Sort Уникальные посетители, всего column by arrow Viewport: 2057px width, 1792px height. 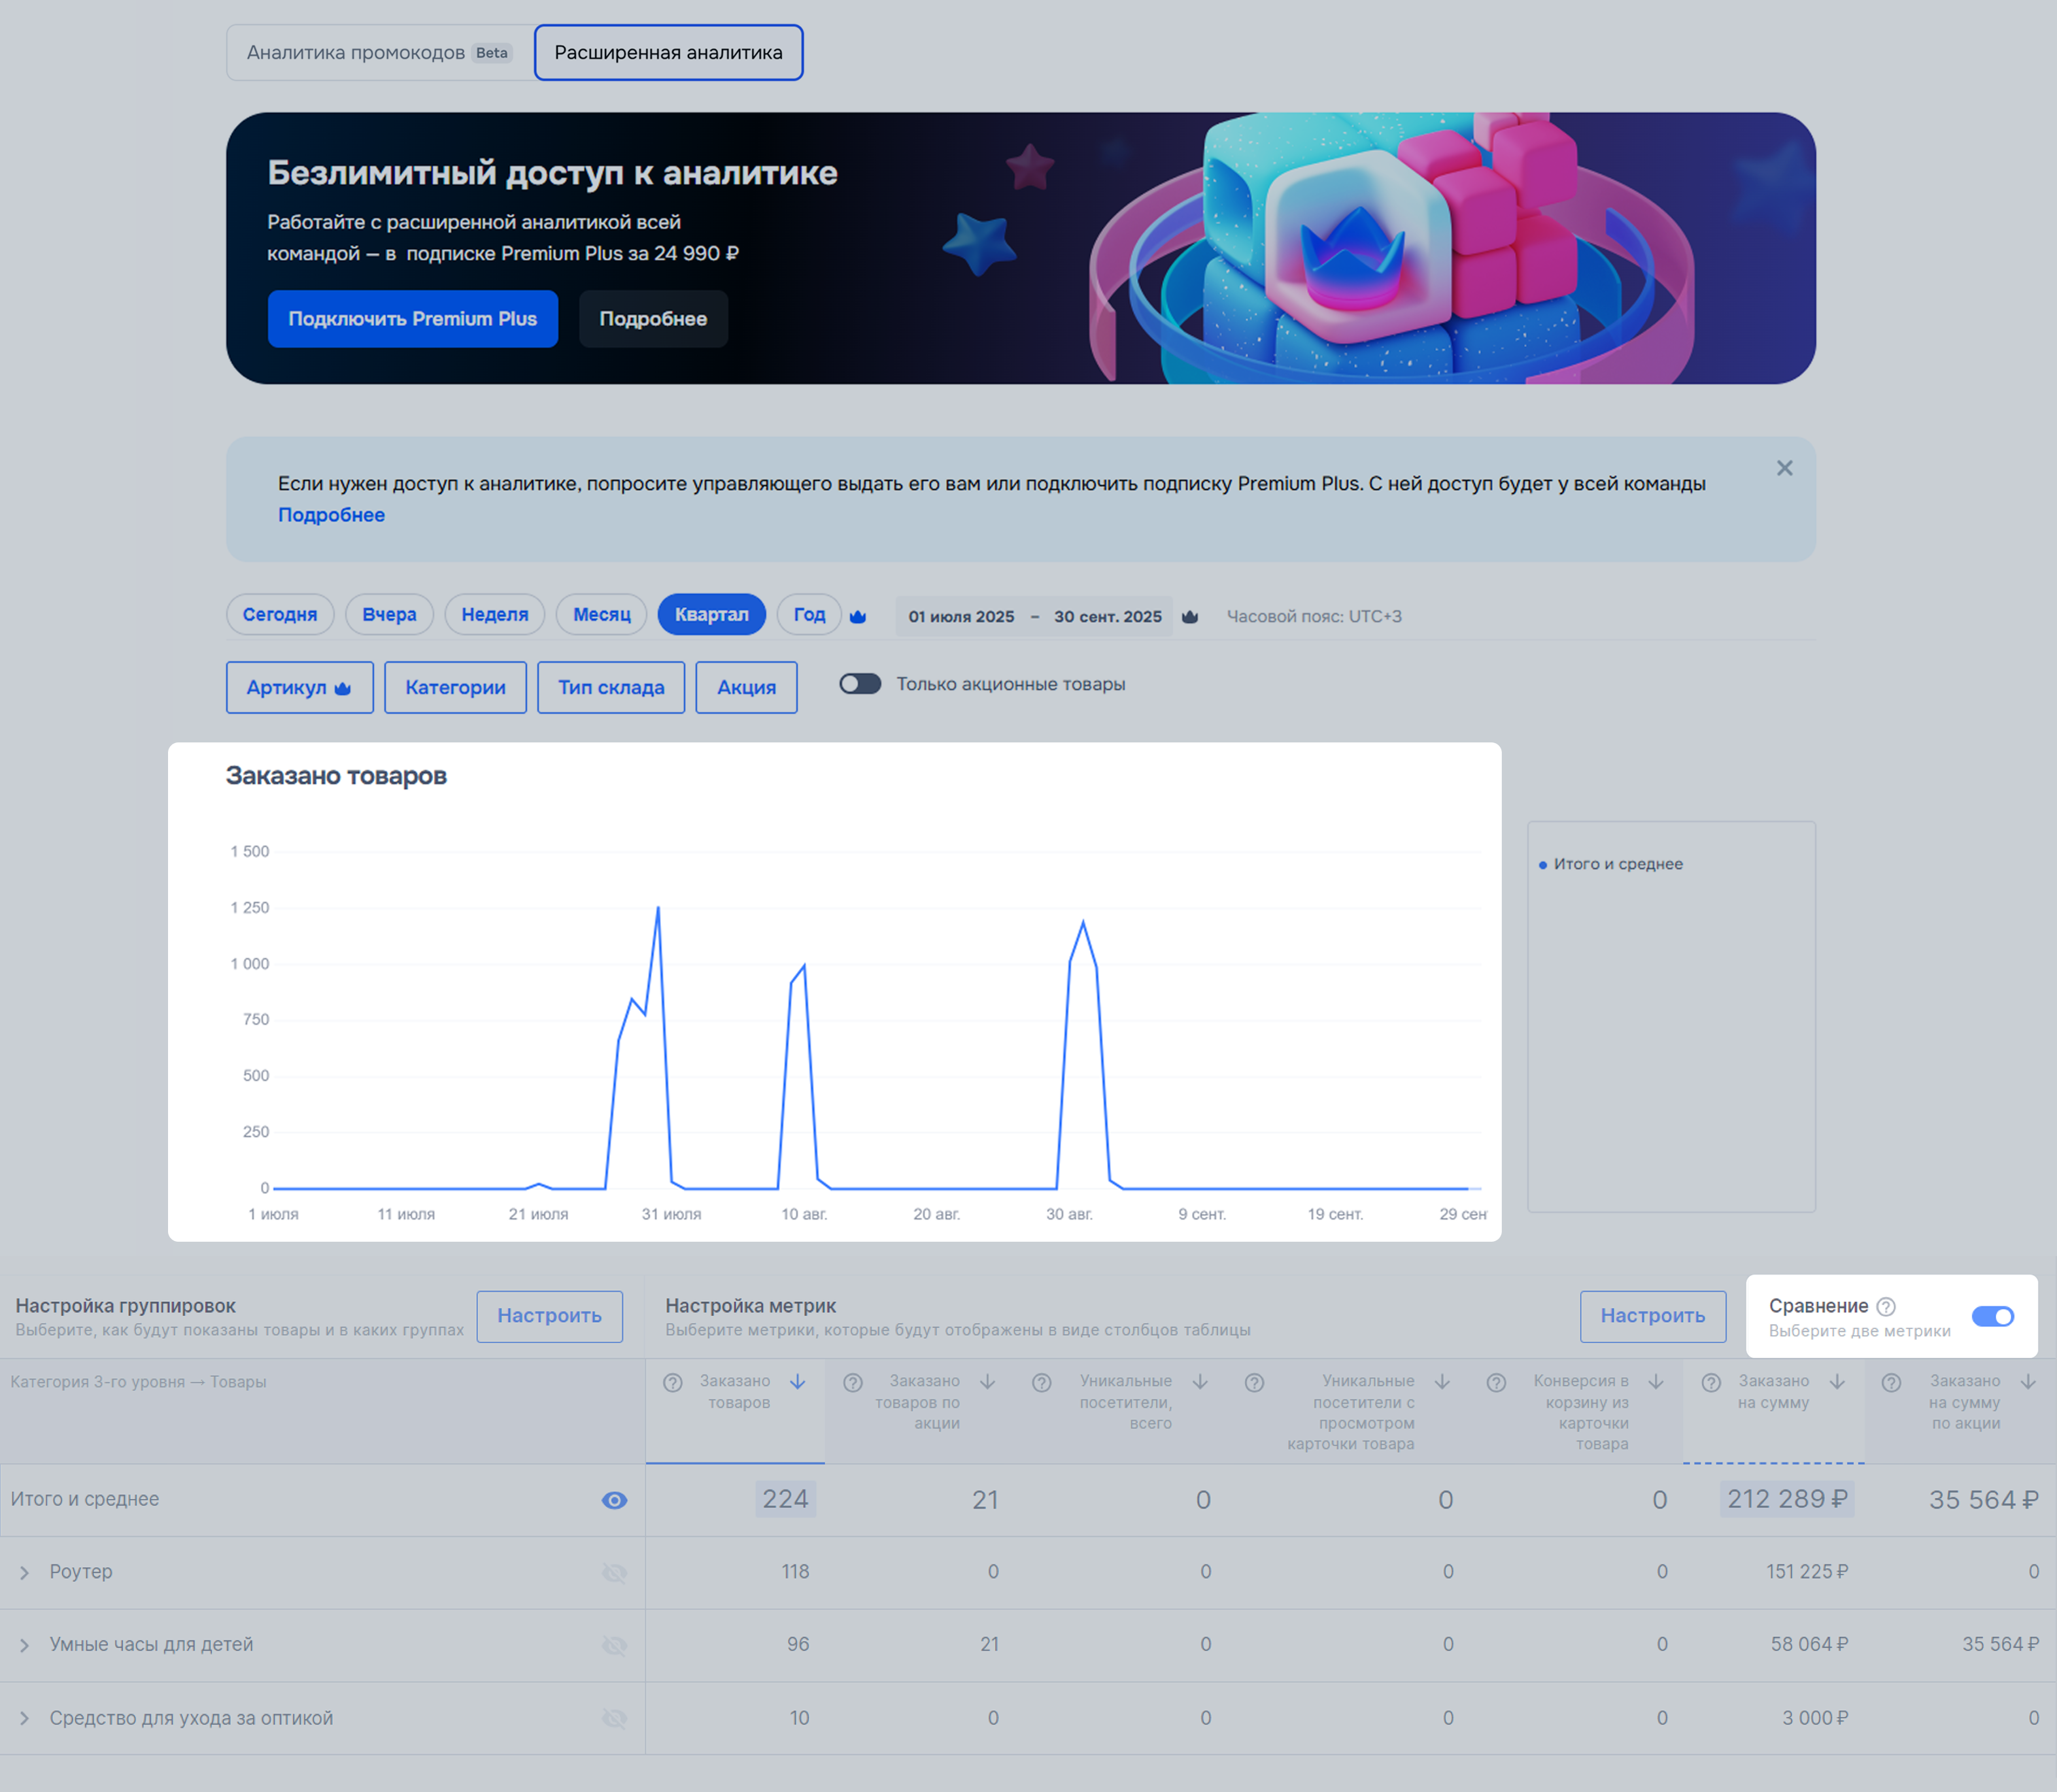click(x=1200, y=1382)
